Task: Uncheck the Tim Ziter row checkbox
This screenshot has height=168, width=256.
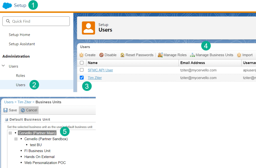Action: coord(82,78)
